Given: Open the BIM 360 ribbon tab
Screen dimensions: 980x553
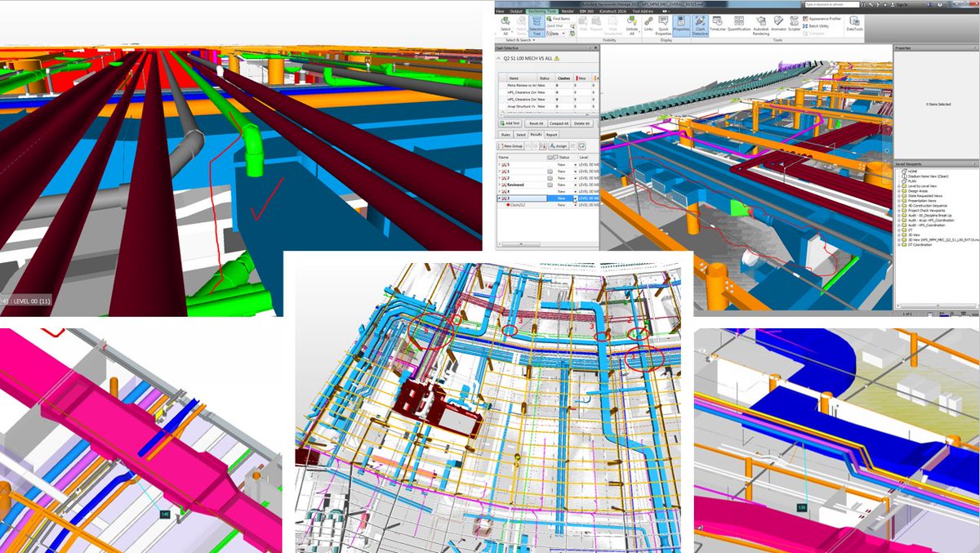Looking at the screenshot, I should [x=586, y=11].
